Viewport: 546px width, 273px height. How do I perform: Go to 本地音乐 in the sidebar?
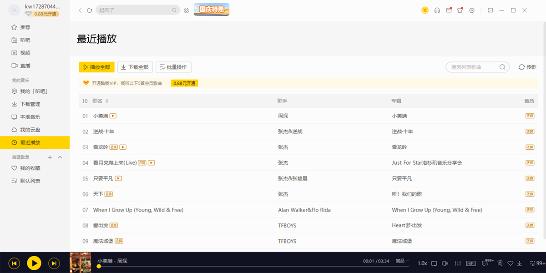[x=30, y=117]
